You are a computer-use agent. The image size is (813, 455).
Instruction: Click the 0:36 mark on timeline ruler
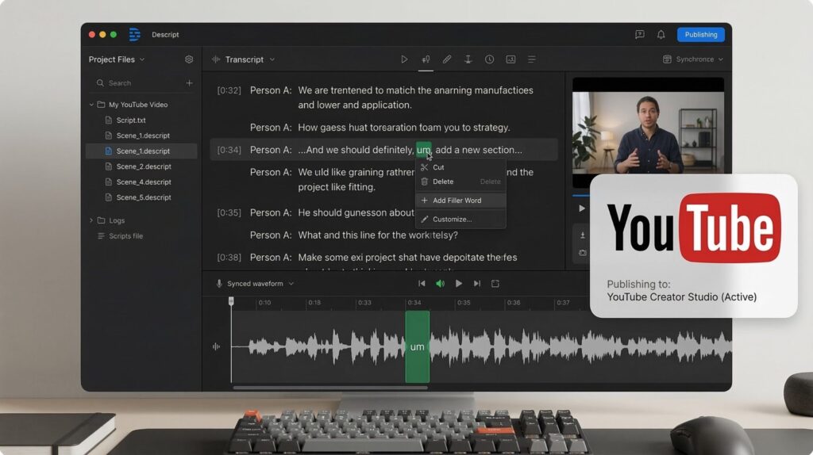tap(514, 303)
